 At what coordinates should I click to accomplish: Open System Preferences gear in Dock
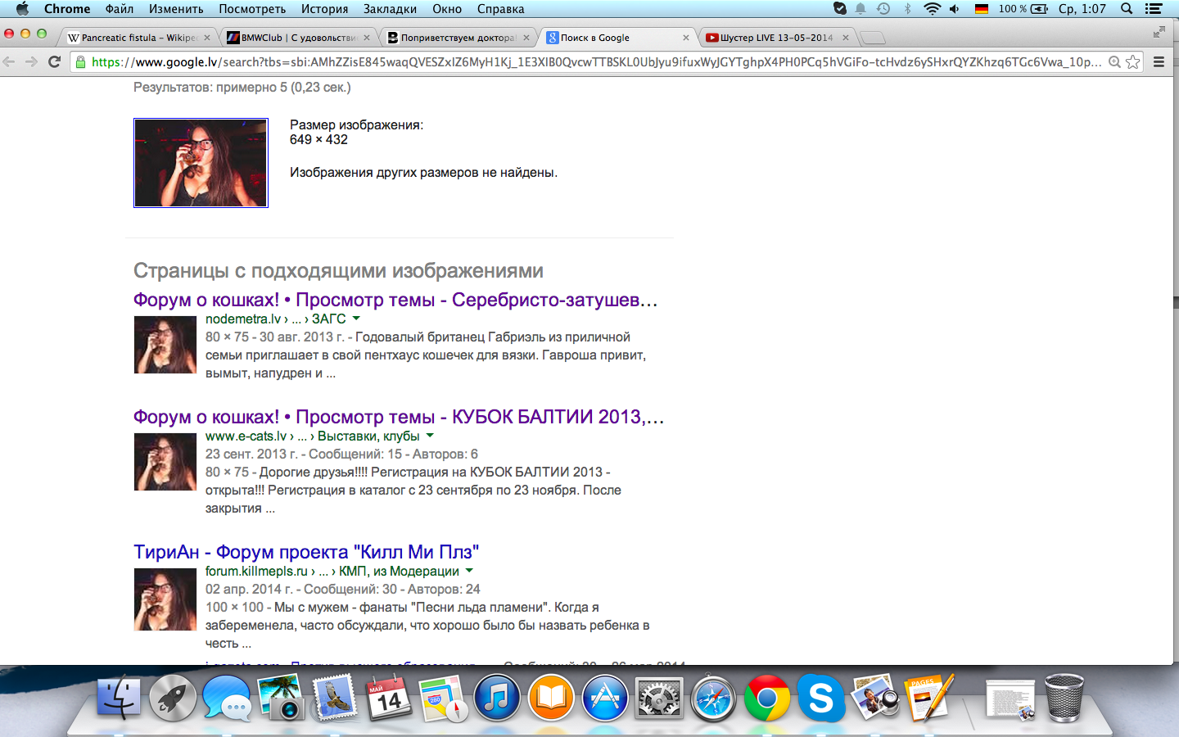point(659,698)
